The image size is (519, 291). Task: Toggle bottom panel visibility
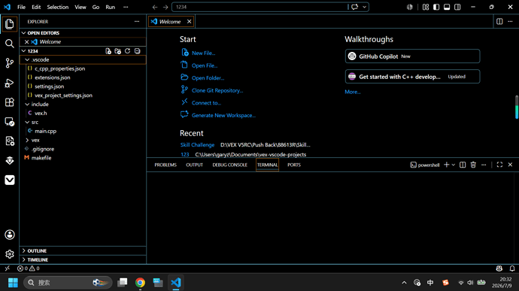447,7
